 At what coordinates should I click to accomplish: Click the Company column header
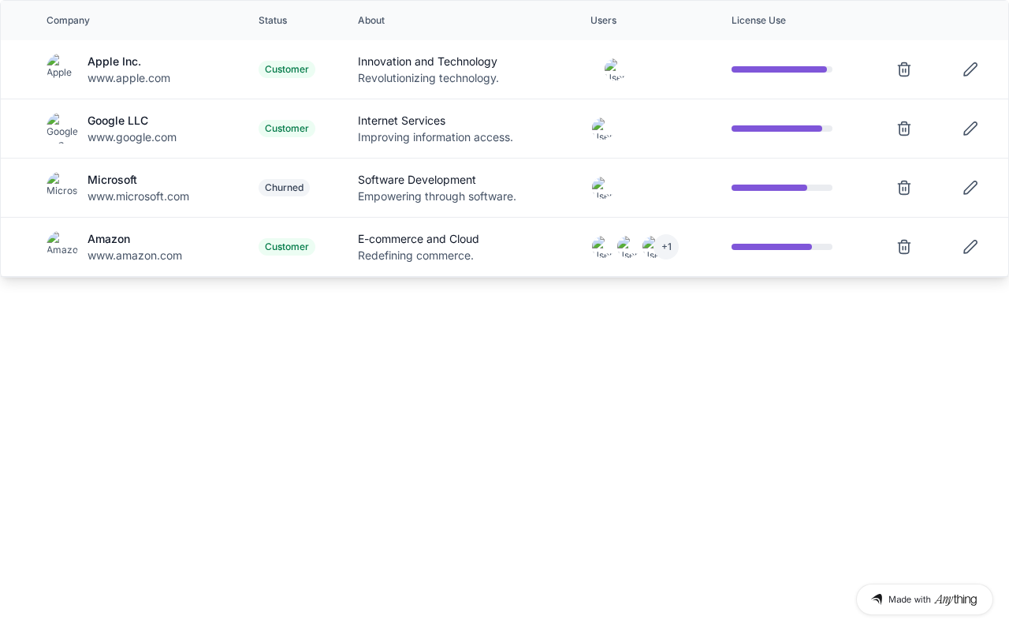pos(68,21)
